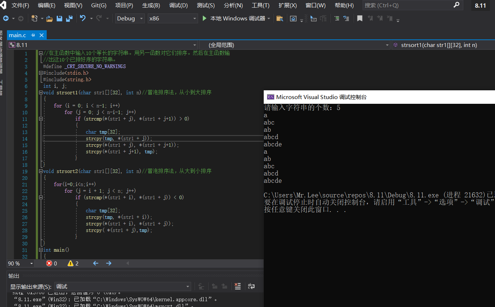Click the find in files icon
Screen dimensions: 495x307
click(280, 19)
